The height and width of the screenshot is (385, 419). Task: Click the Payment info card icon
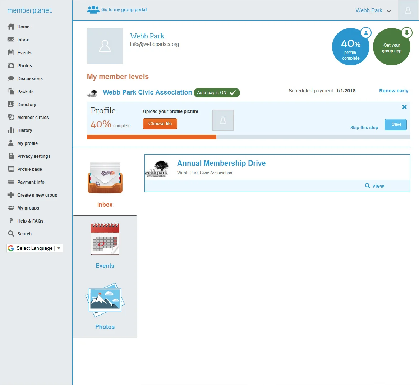[x=11, y=182]
